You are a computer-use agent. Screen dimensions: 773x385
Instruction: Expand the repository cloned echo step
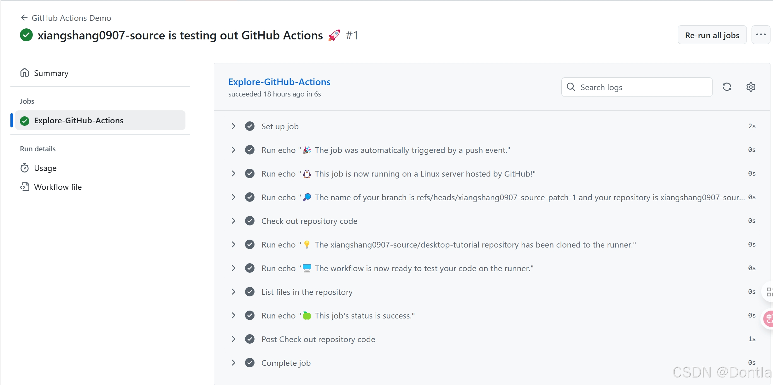click(x=233, y=244)
